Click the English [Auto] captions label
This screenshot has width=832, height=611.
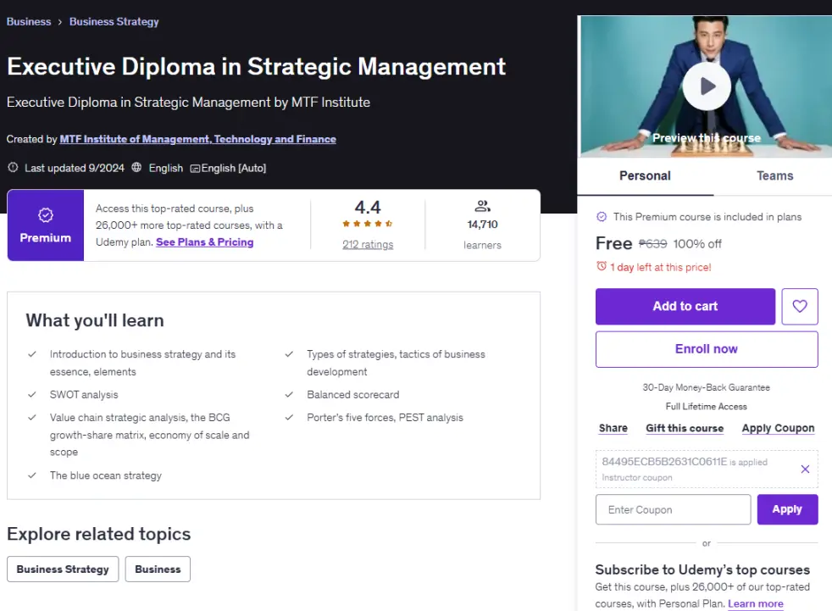pyautogui.click(x=234, y=169)
